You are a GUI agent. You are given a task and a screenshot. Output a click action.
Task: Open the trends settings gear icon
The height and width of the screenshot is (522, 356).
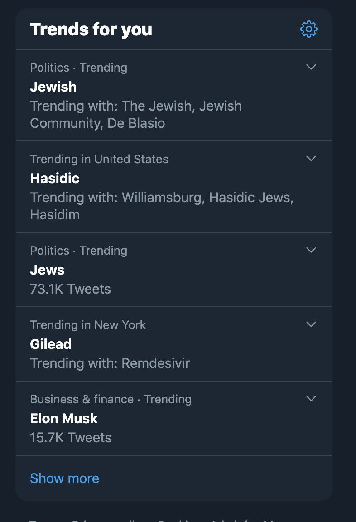[309, 29]
